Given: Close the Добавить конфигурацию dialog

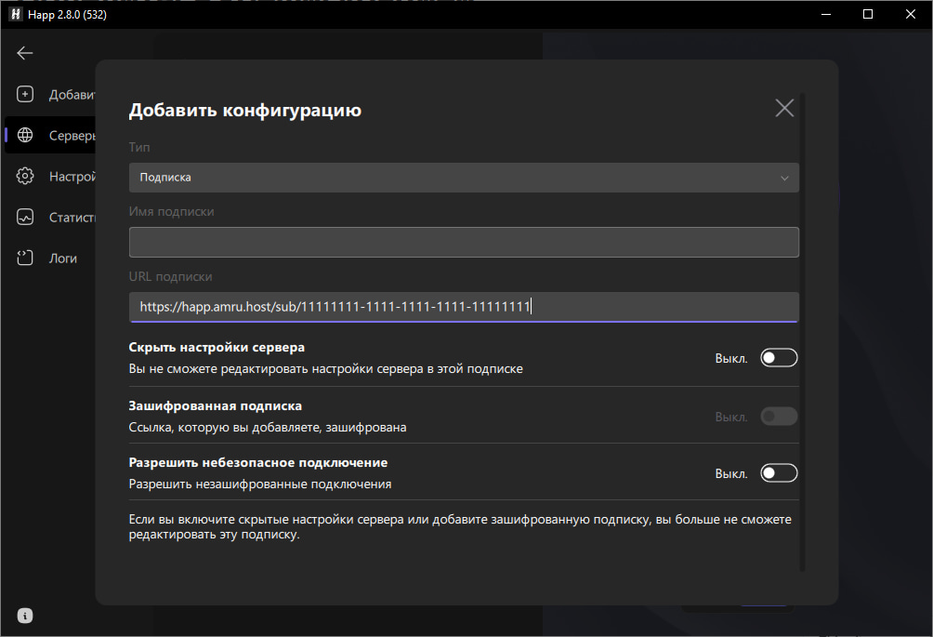Looking at the screenshot, I should pyautogui.click(x=784, y=108).
